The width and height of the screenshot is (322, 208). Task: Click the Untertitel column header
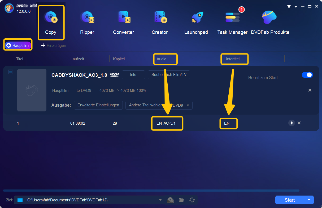232,59
